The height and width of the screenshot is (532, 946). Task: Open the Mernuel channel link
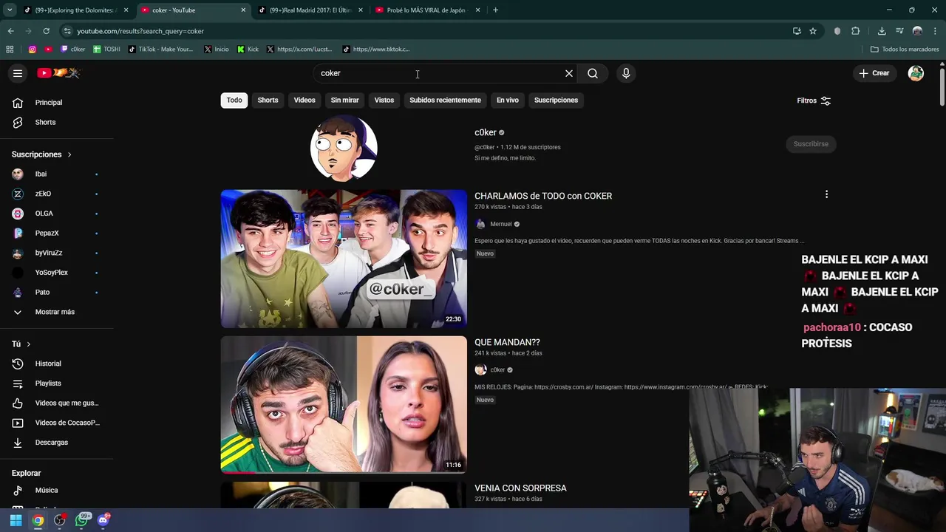coord(500,224)
